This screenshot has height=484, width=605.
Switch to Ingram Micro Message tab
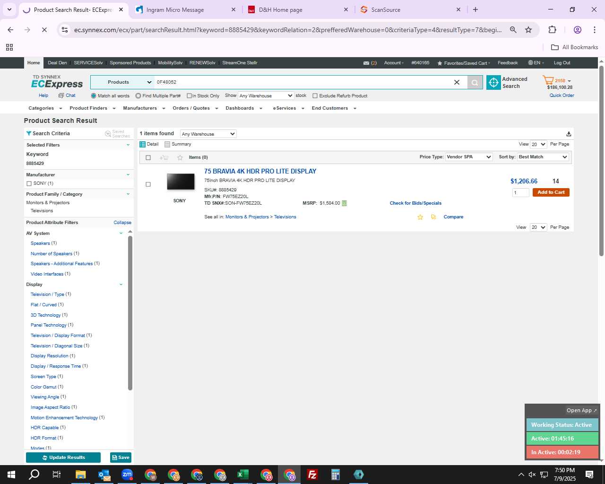click(185, 9)
